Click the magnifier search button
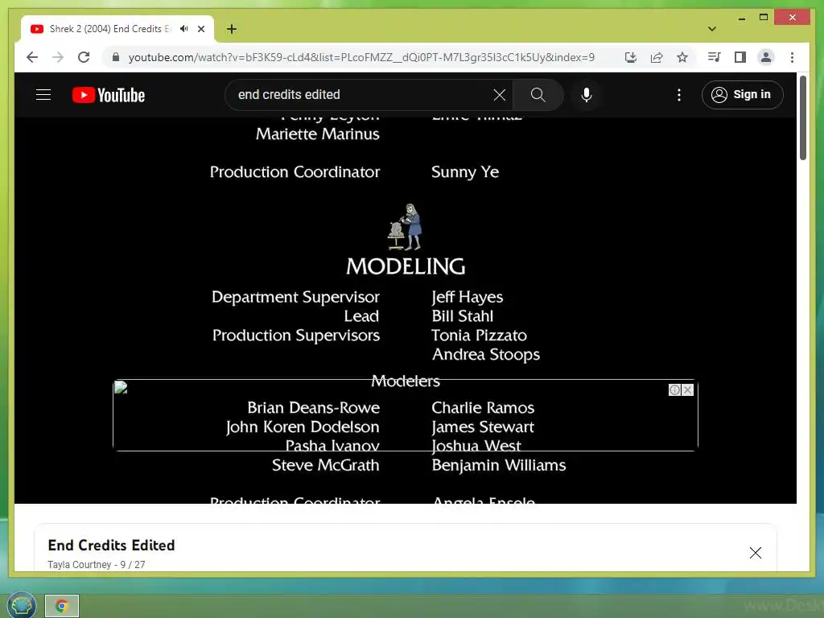This screenshot has width=824, height=618. tap(538, 95)
